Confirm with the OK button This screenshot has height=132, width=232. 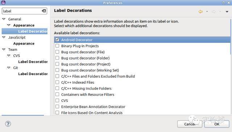click(x=217, y=124)
